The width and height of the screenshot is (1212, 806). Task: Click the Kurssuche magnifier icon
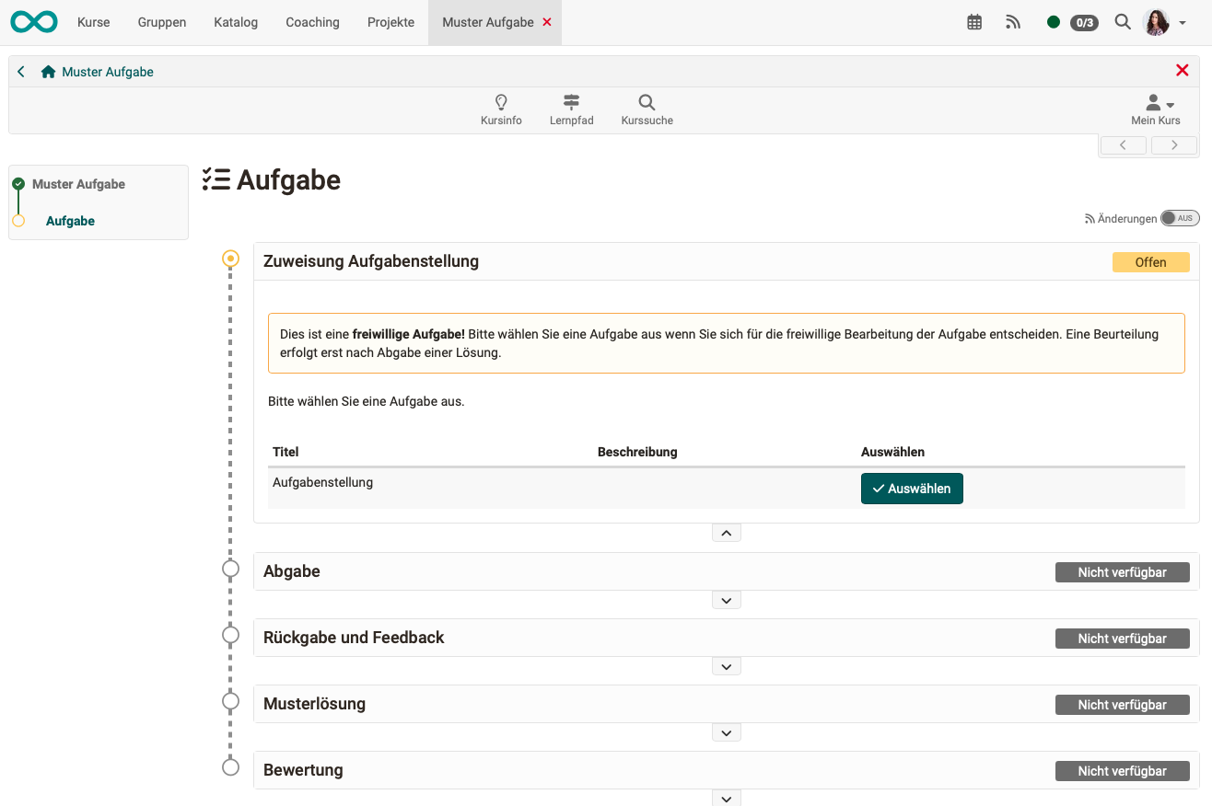pyautogui.click(x=646, y=102)
